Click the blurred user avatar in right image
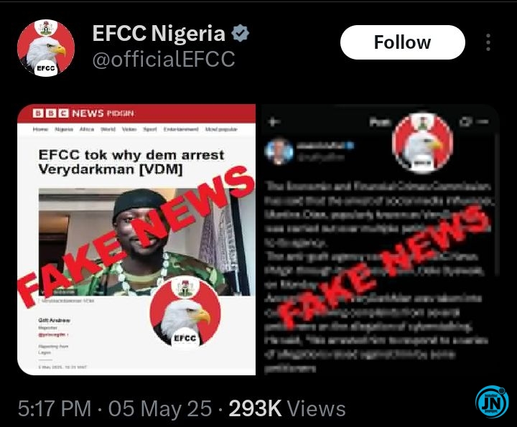Image resolution: width=517 pixels, height=427 pixels. (x=279, y=151)
